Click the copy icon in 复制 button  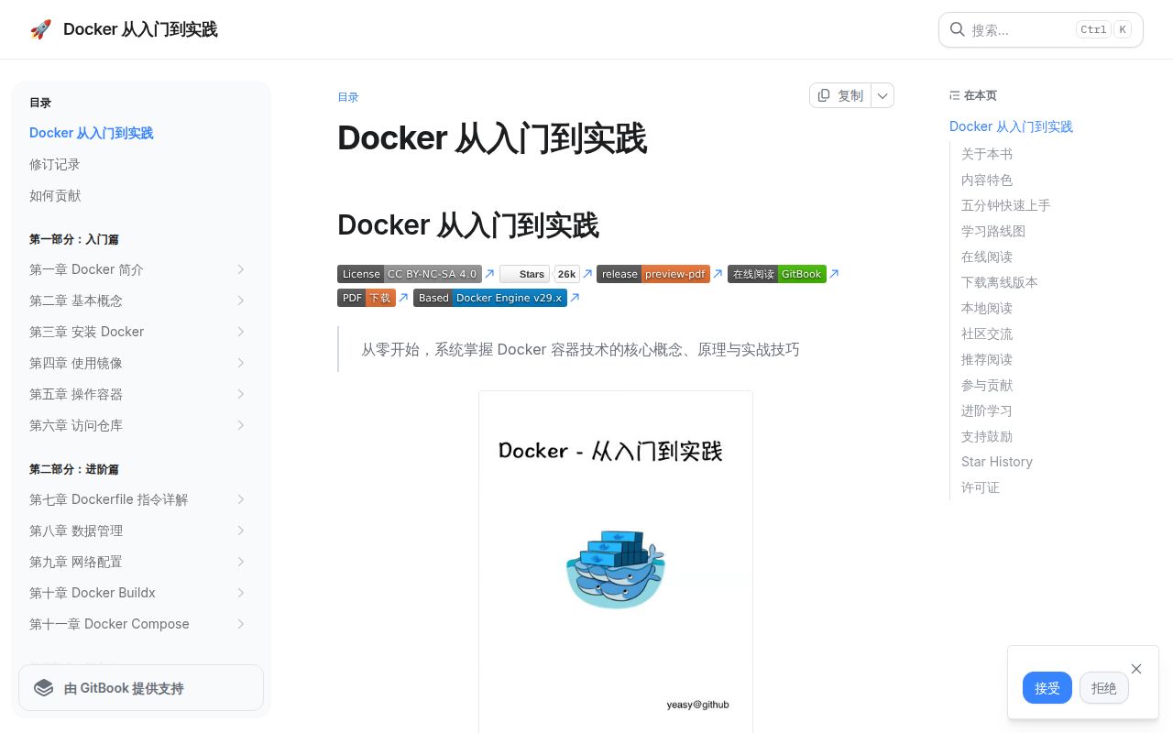coord(824,95)
